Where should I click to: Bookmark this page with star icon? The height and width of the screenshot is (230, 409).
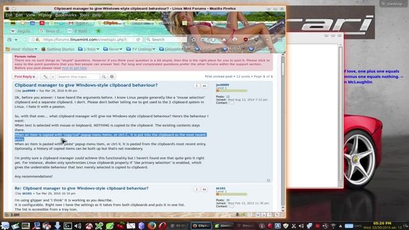[193, 40]
